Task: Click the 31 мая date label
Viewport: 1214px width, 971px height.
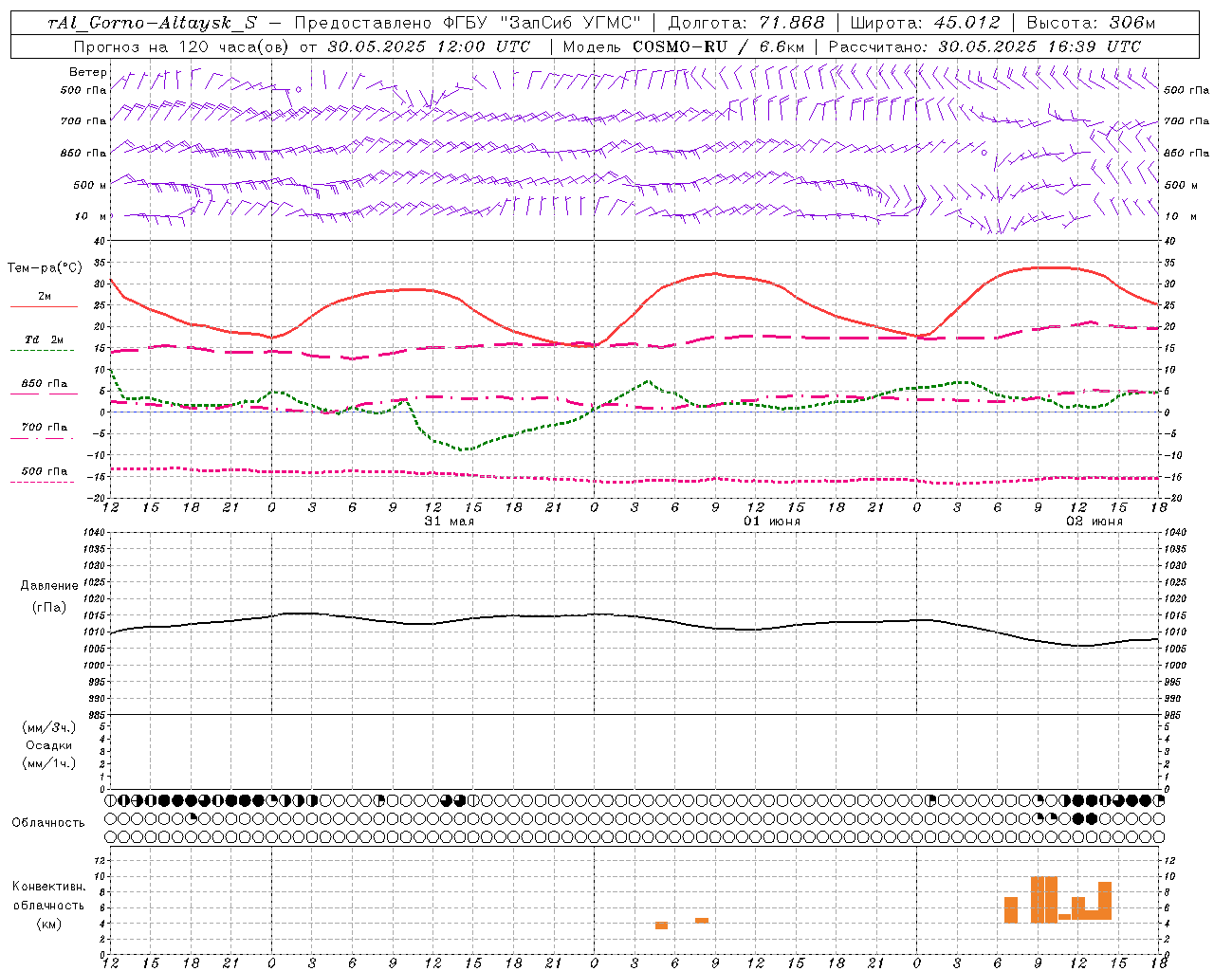Action: tap(449, 522)
